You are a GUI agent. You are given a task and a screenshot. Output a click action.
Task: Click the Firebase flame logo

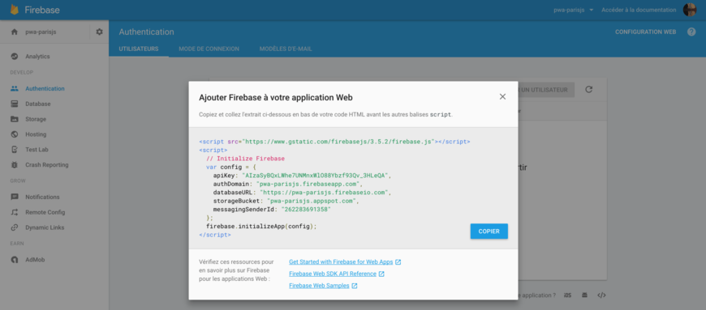(15, 10)
